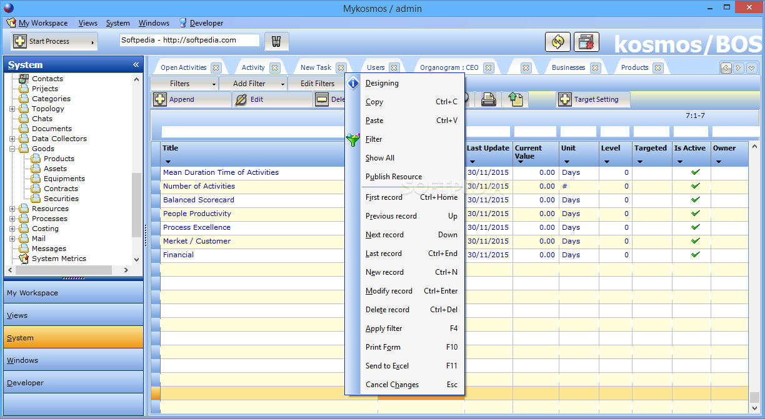Expand the Topology tree node
The height and width of the screenshot is (419, 765).
click(12, 109)
